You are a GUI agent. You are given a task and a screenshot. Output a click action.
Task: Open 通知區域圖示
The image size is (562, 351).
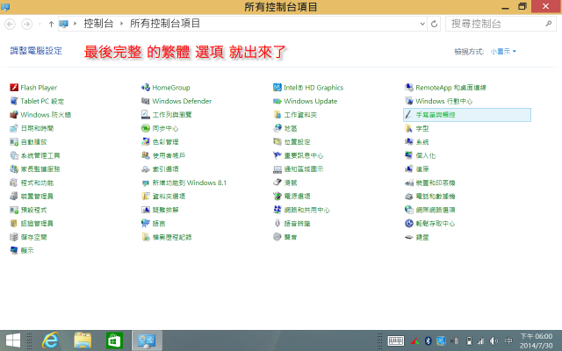tap(299, 169)
